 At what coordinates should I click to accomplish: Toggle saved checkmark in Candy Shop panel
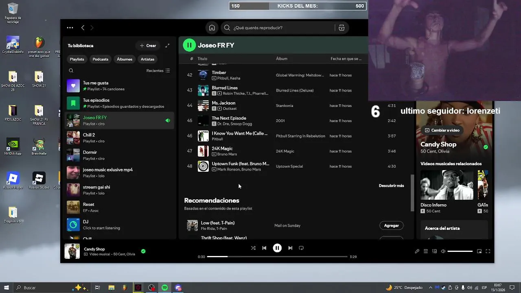(x=486, y=147)
